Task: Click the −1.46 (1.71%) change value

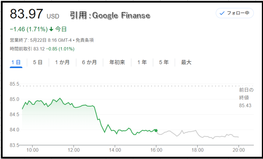Action: click(x=29, y=29)
